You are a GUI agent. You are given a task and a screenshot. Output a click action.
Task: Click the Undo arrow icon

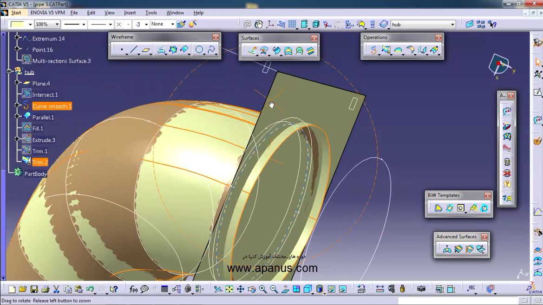point(90,289)
